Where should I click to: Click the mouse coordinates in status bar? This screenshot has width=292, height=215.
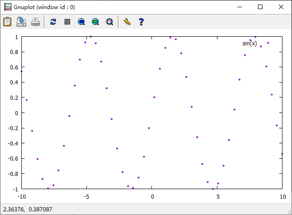(28, 210)
